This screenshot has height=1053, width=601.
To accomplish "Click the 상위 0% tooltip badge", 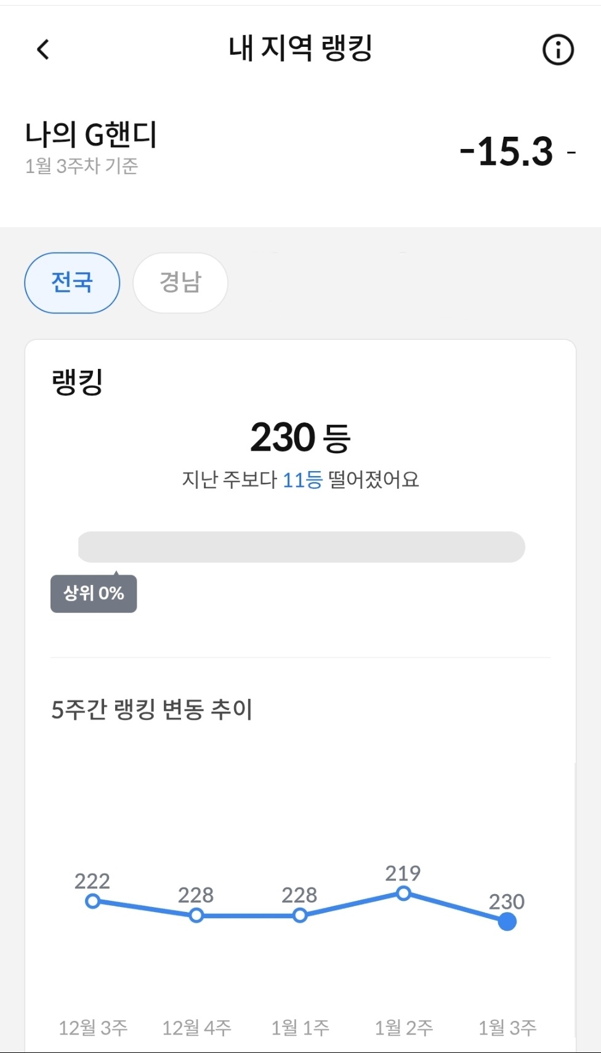I will (x=94, y=594).
